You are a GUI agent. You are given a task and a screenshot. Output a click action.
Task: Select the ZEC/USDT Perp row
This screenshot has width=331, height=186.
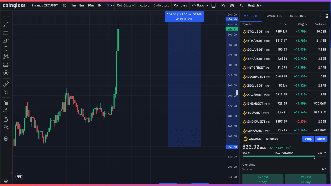click(284, 86)
